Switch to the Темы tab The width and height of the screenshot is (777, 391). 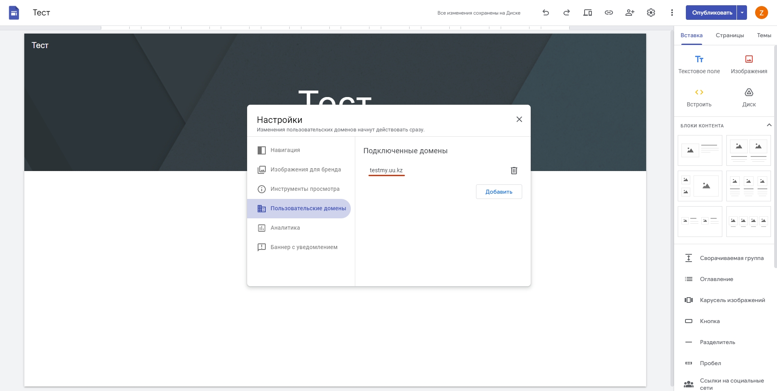coord(764,35)
